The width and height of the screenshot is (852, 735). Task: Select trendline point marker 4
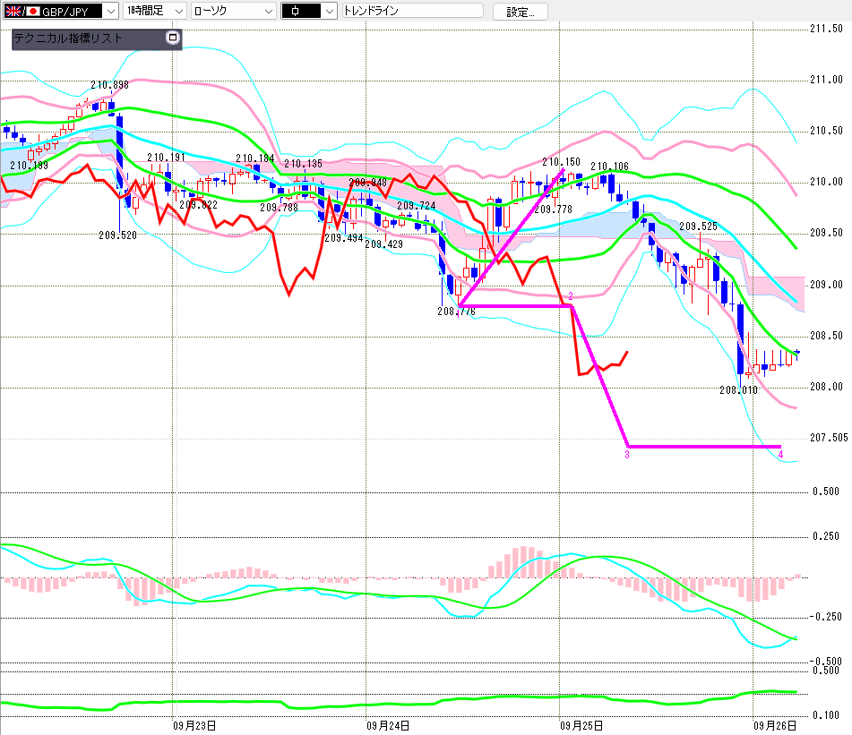[x=780, y=455]
